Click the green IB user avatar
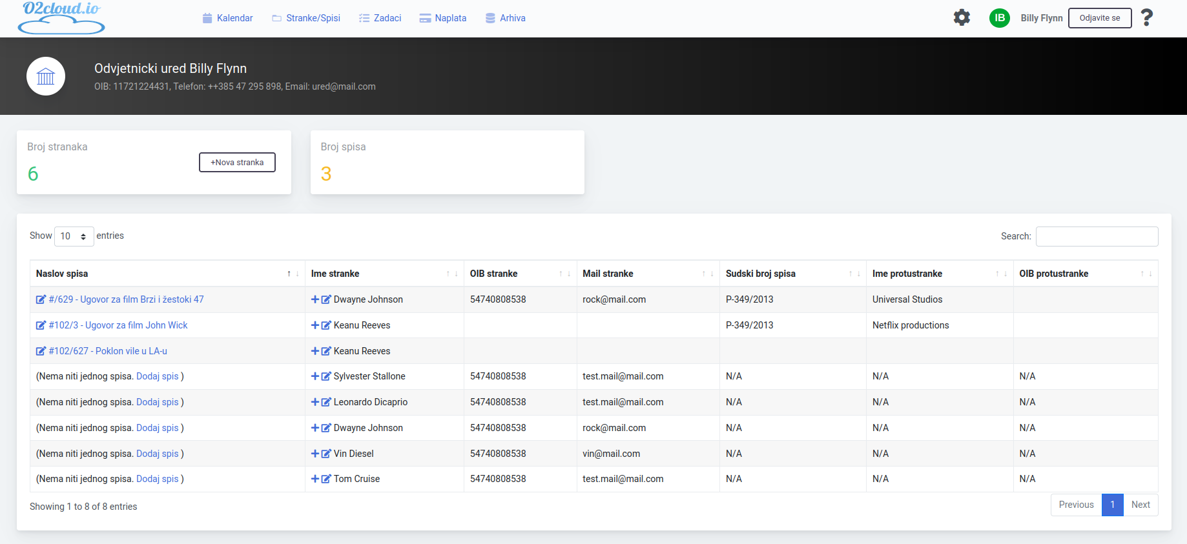This screenshot has width=1187, height=544. click(999, 18)
